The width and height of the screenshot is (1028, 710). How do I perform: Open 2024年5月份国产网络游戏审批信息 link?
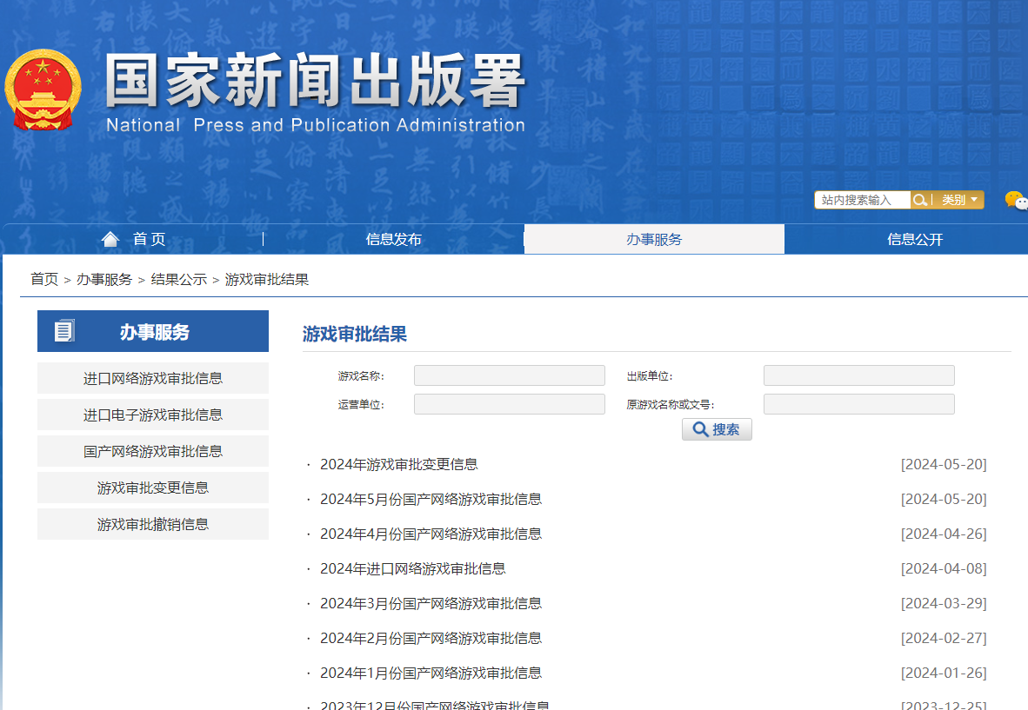tap(431, 499)
